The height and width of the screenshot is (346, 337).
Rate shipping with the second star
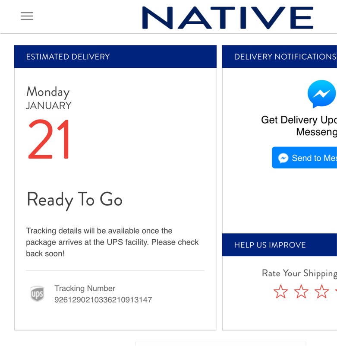[301, 292]
